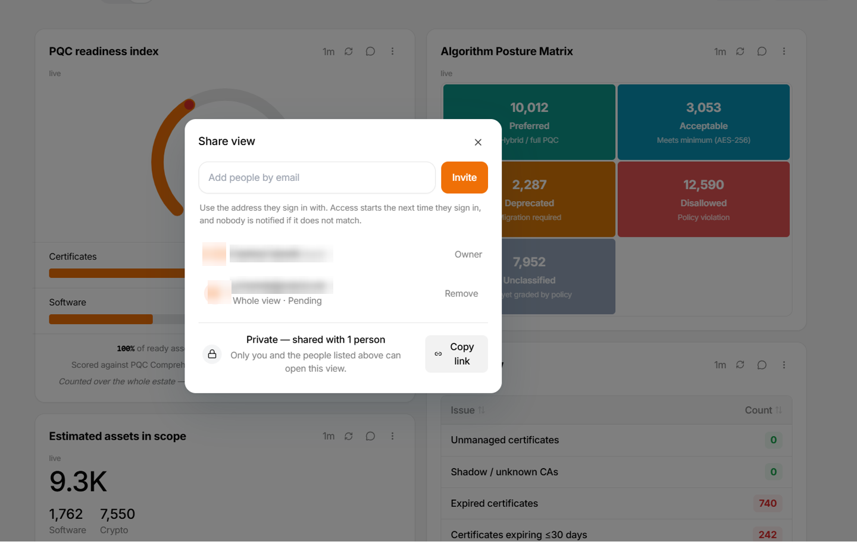Click 1m interval on issues table card
This screenshot has width=857, height=542.
tap(720, 365)
